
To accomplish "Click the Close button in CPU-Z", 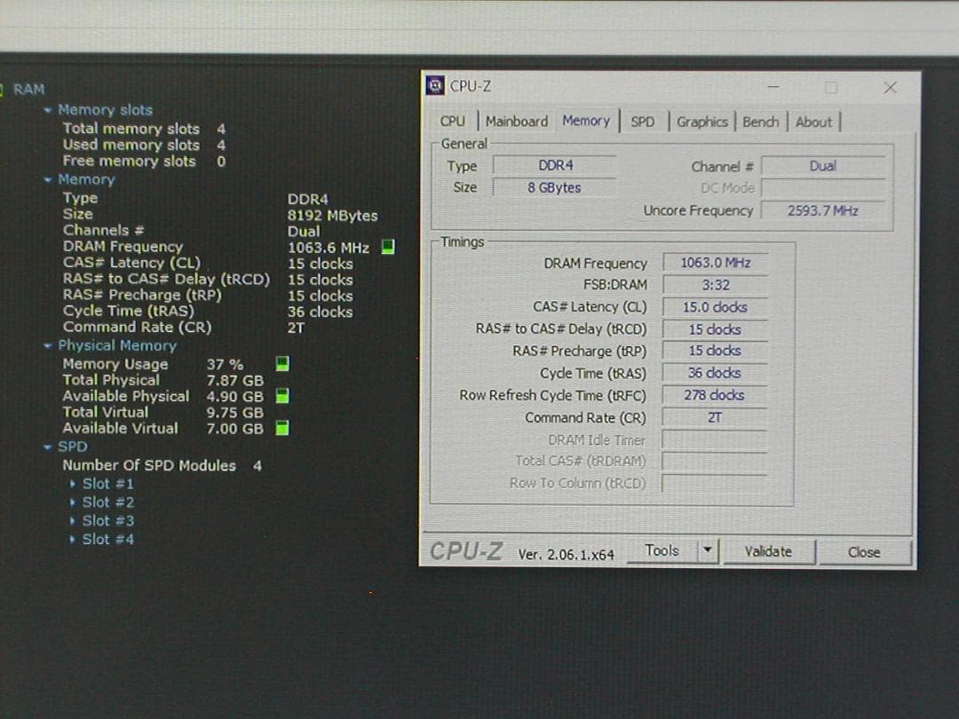I will 863,552.
